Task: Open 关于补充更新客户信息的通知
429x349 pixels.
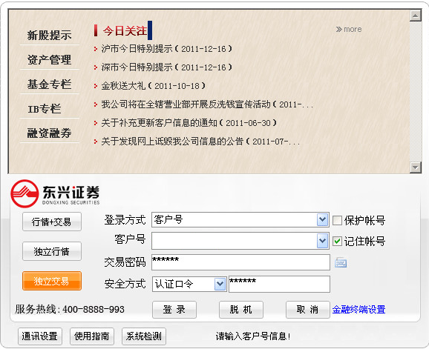Action: (189, 123)
